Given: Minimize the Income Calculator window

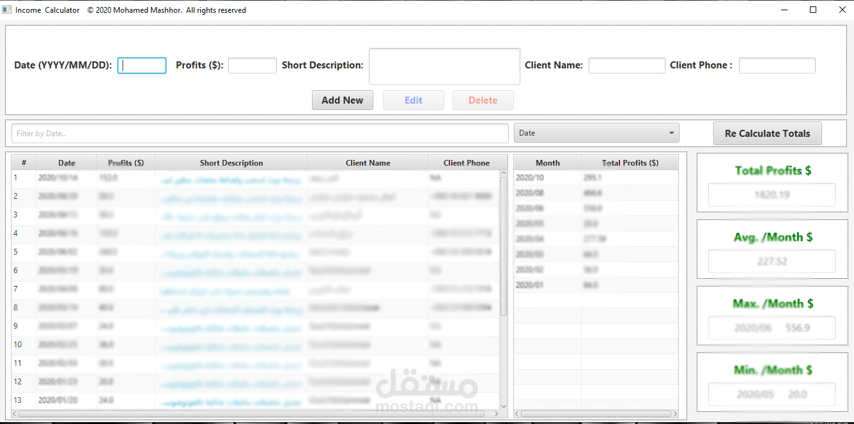Looking at the screenshot, I should (x=784, y=10).
